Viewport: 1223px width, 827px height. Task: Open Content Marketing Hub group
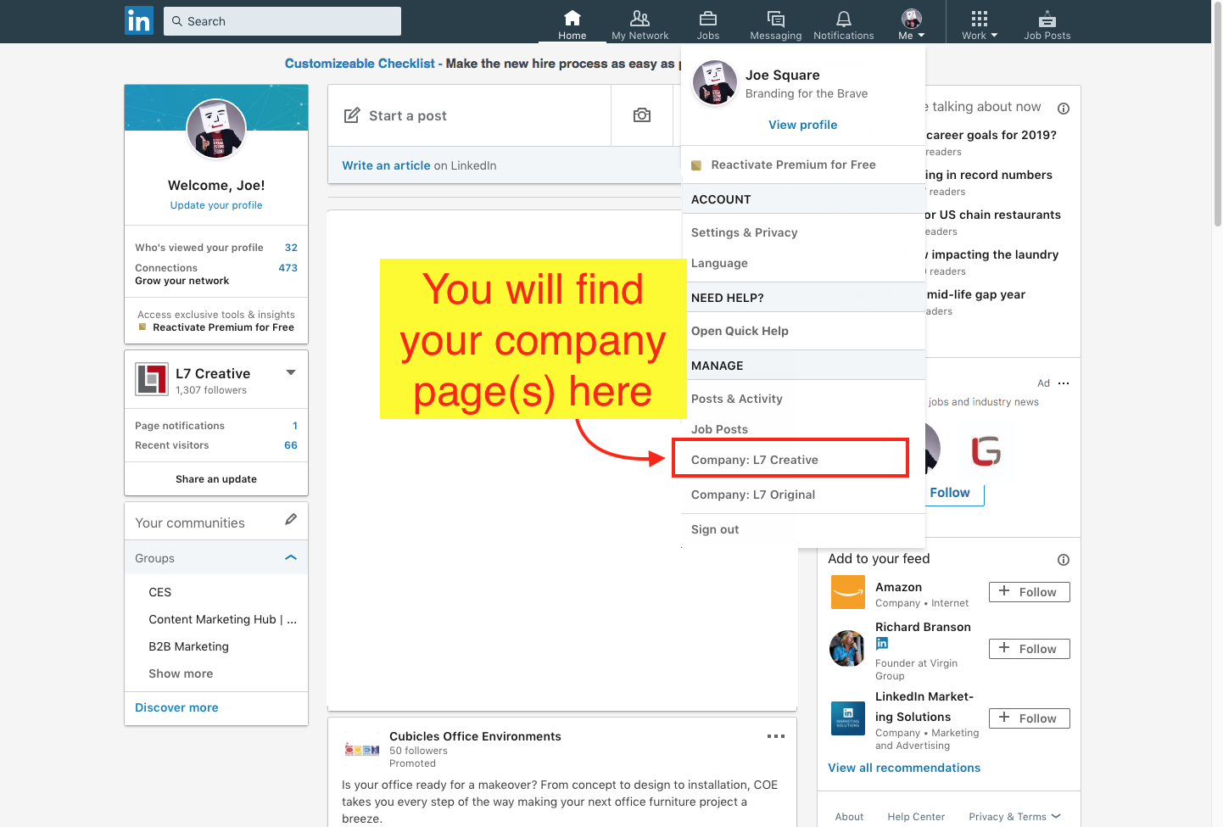(223, 619)
